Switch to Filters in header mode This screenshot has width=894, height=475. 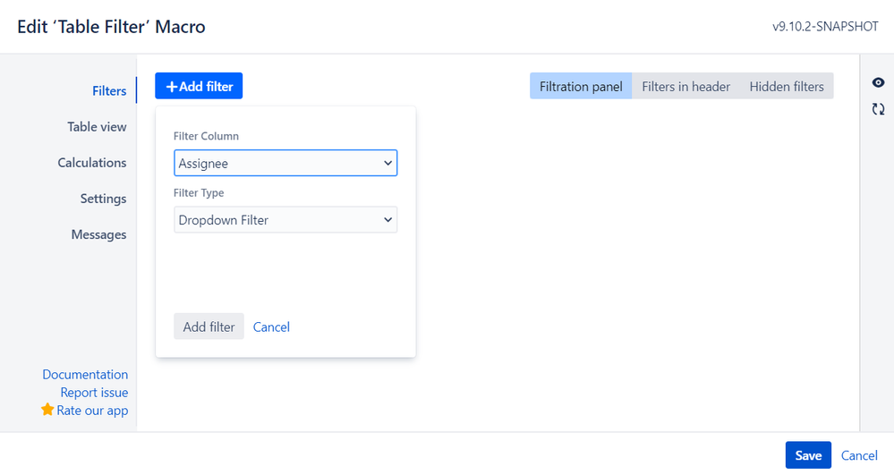[x=685, y=87]
